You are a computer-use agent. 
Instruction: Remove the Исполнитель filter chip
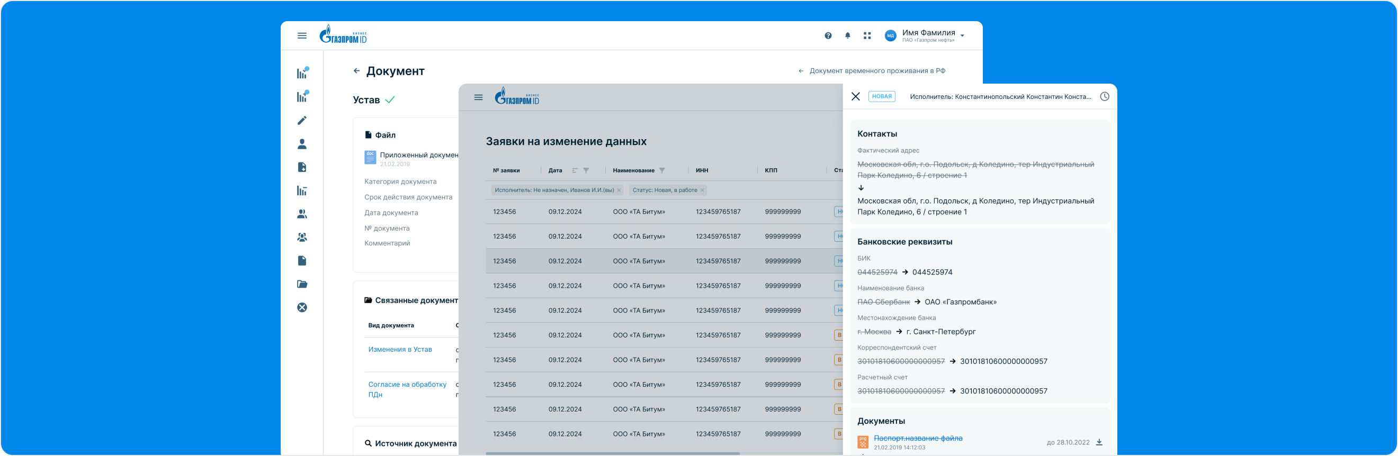click(619, 190)
